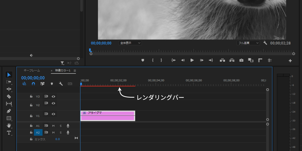This screenshot has height=151, width=302.
Task: Toggle sync lock for V3
Action: pyautogui.click(x=46, y=96)
